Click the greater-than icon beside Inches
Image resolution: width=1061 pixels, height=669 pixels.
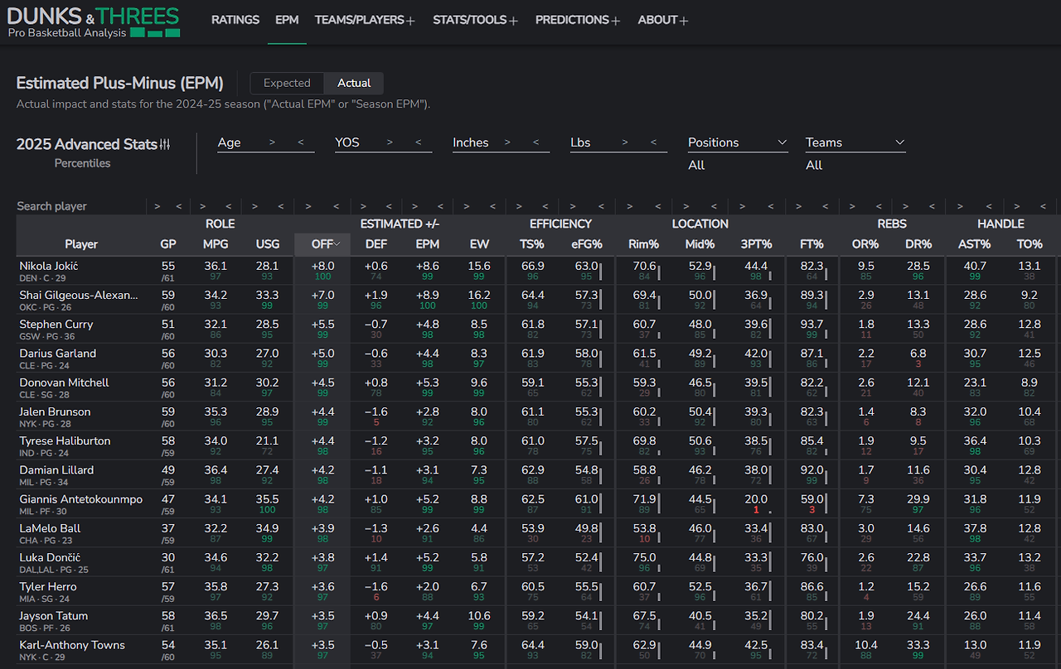[507, 142]
